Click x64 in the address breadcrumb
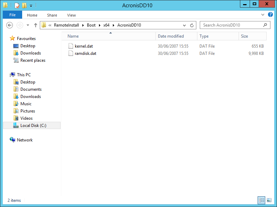This screenshot has height=207, width=277. (106, 25)
